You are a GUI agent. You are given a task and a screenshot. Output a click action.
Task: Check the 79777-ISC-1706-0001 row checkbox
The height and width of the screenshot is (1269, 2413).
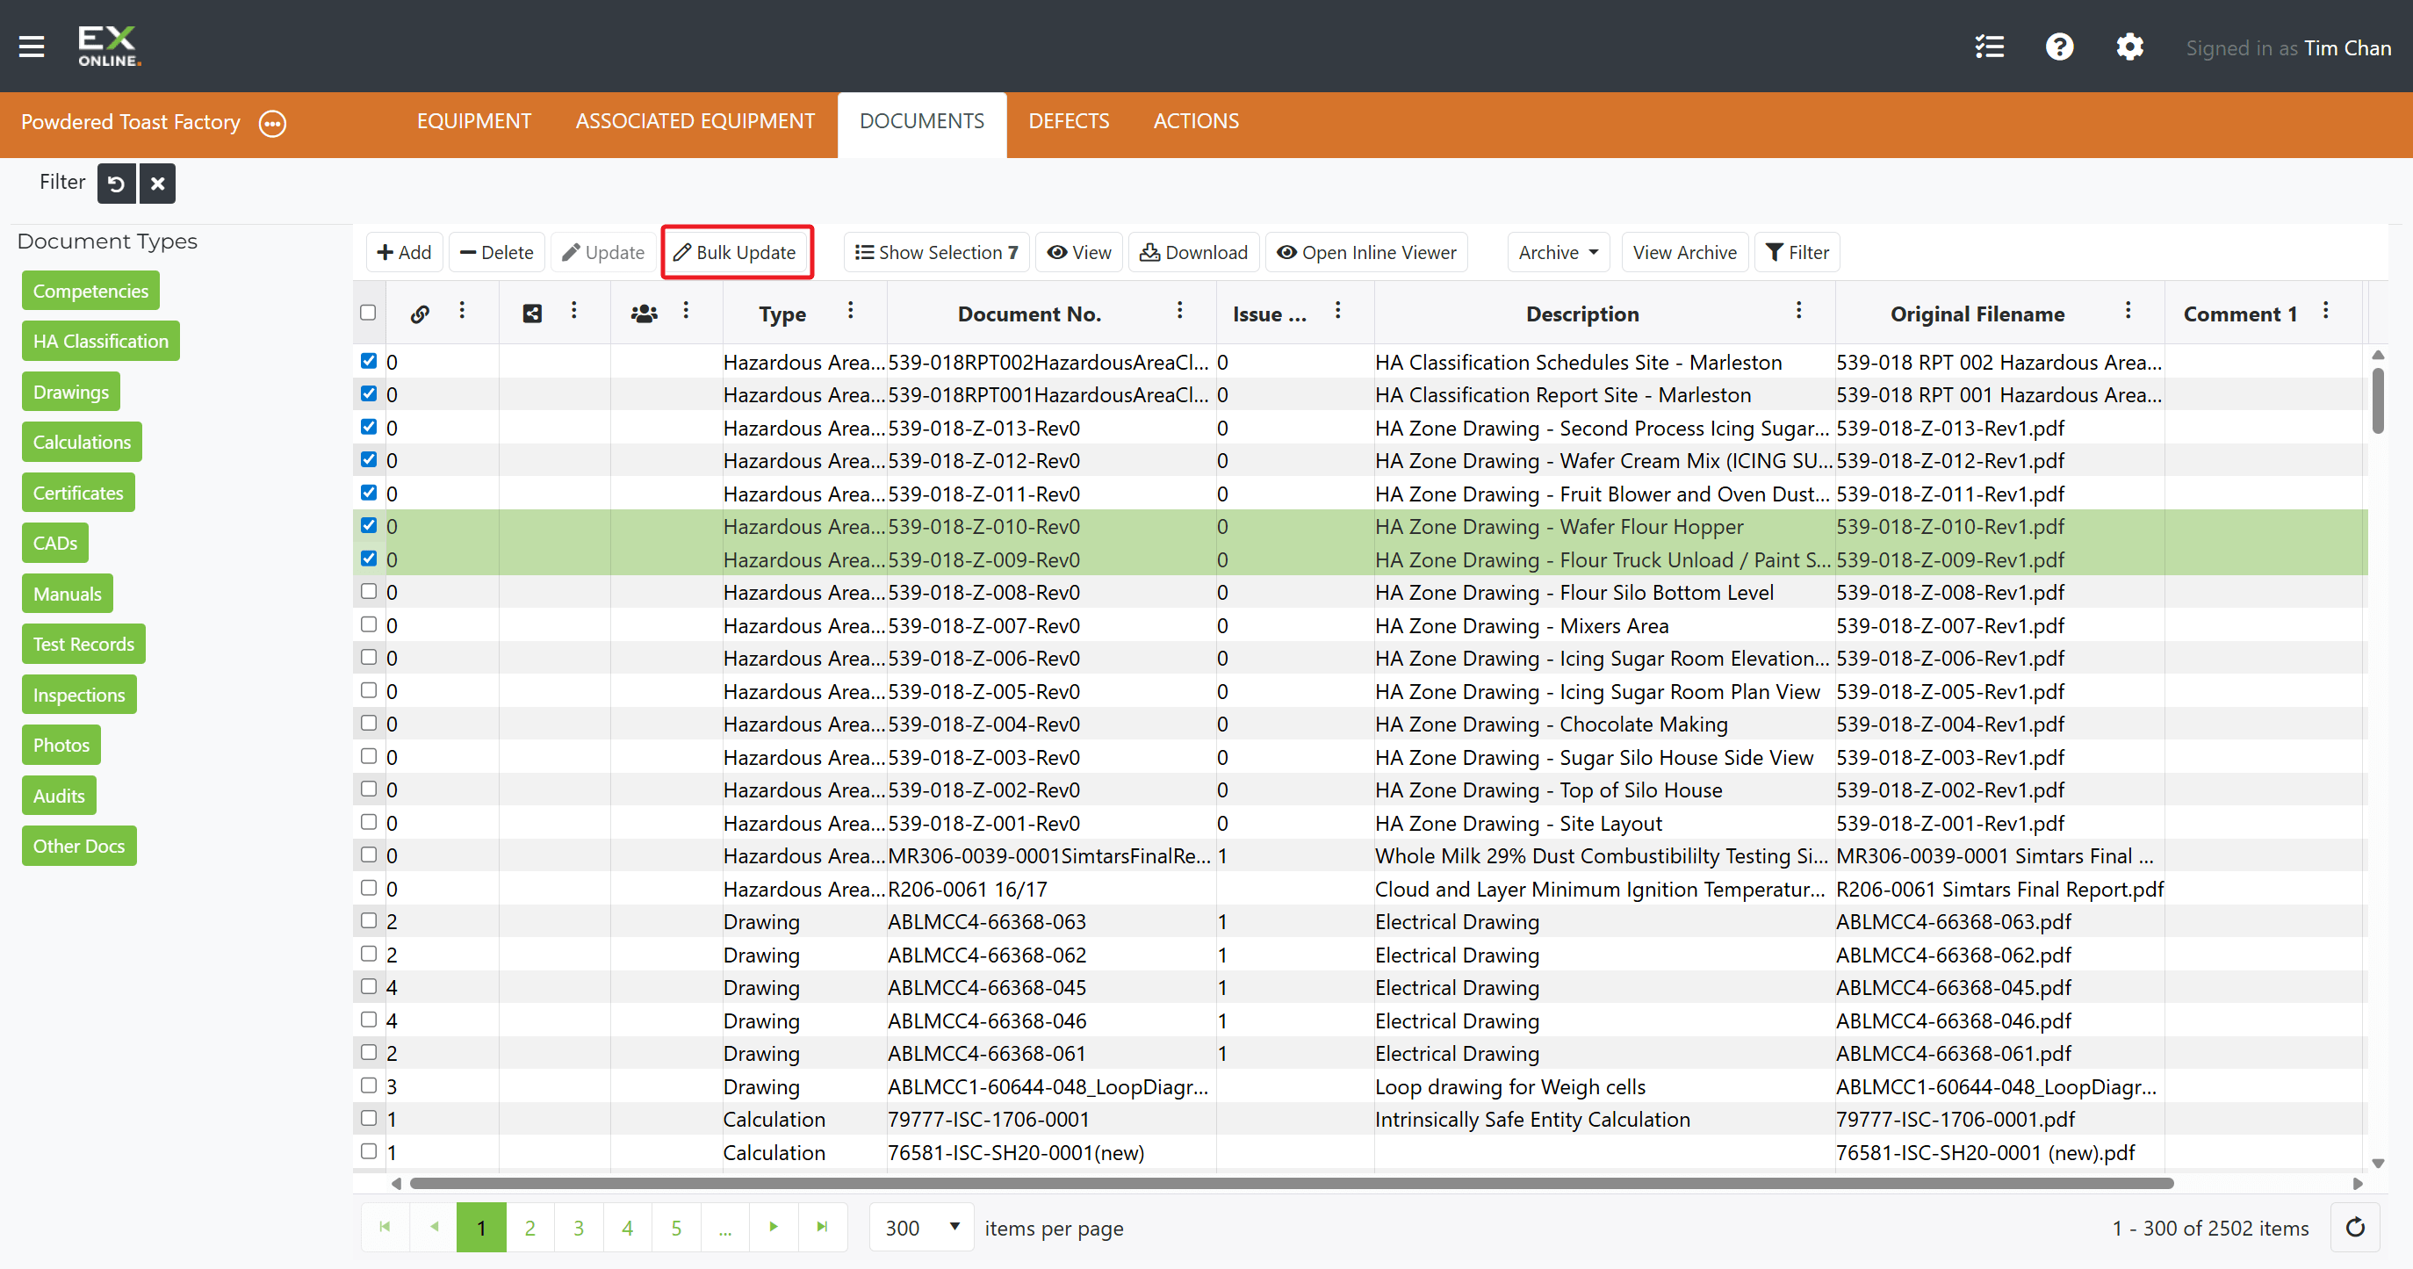[369, 1118]
